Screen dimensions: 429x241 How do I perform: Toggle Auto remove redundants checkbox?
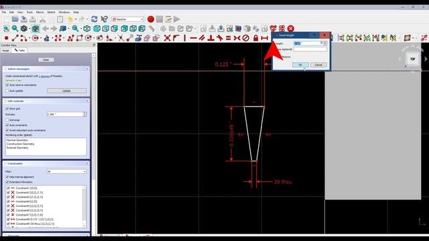point(7,85)
